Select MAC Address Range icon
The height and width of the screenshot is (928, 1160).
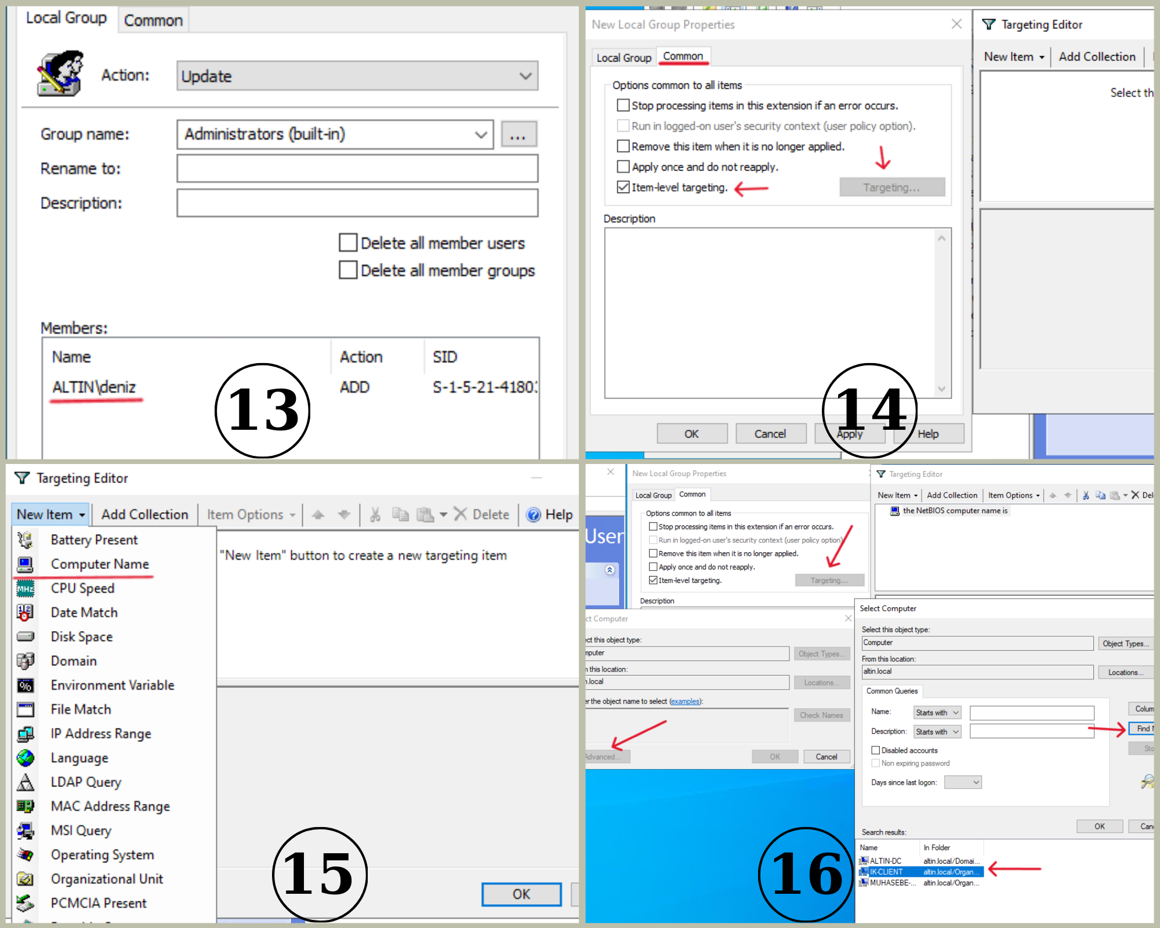[x=25, y=806]
